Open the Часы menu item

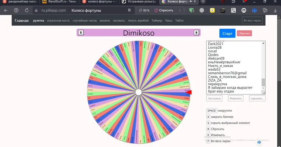click(x=169, y=21)
